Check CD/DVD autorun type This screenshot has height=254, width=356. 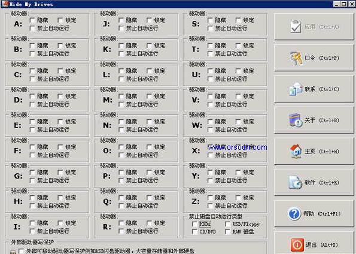[x=194, y=231]
